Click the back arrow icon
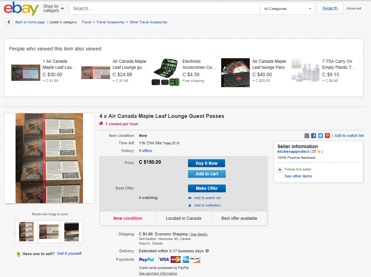 click(9, 22)
